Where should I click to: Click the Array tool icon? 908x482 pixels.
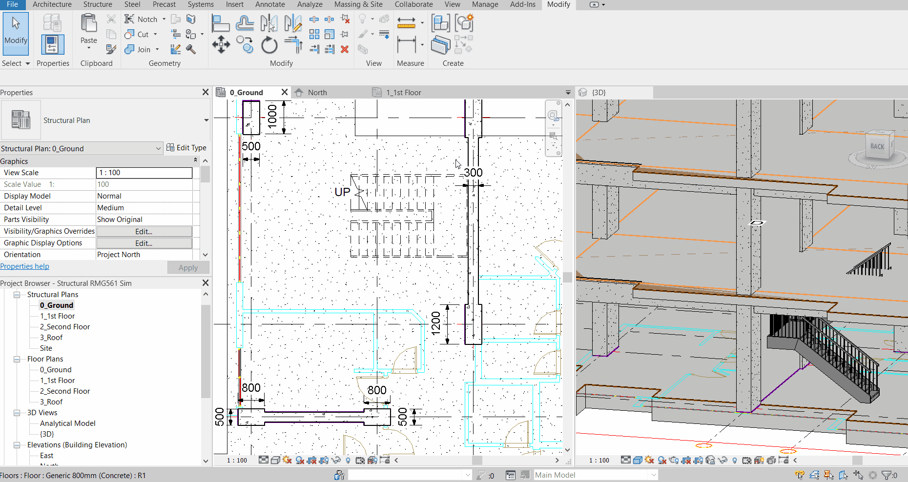[x=314, y=34]
